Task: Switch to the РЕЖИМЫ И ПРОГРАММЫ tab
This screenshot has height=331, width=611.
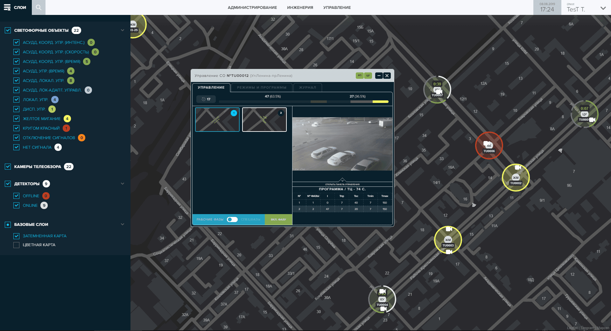Action: (x=262, y=87)
